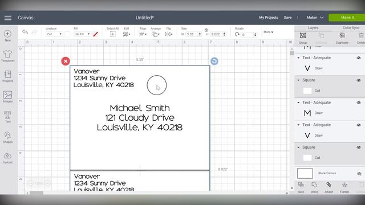Hide the upper Square layer

click(x=359, y=80)
